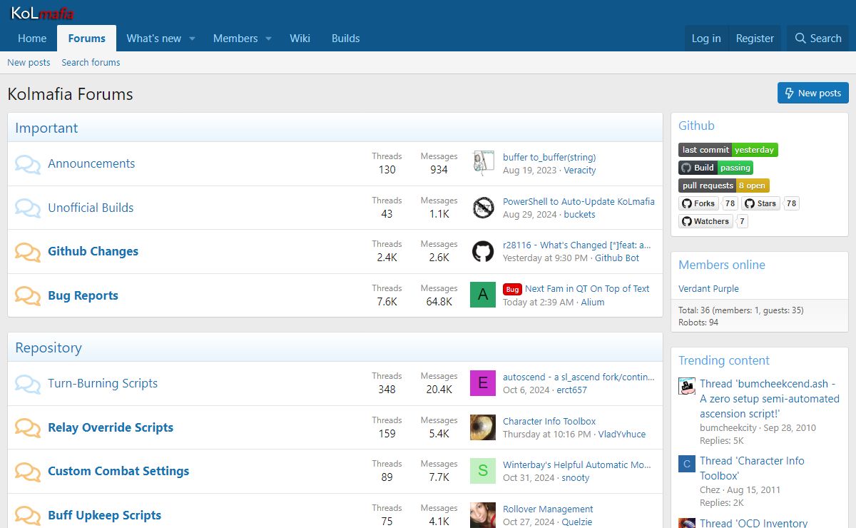Screen dimensions: 856x528
Task: Open the Github sidebar heading link
Action: pyautogui.click(x=696, y=126)
